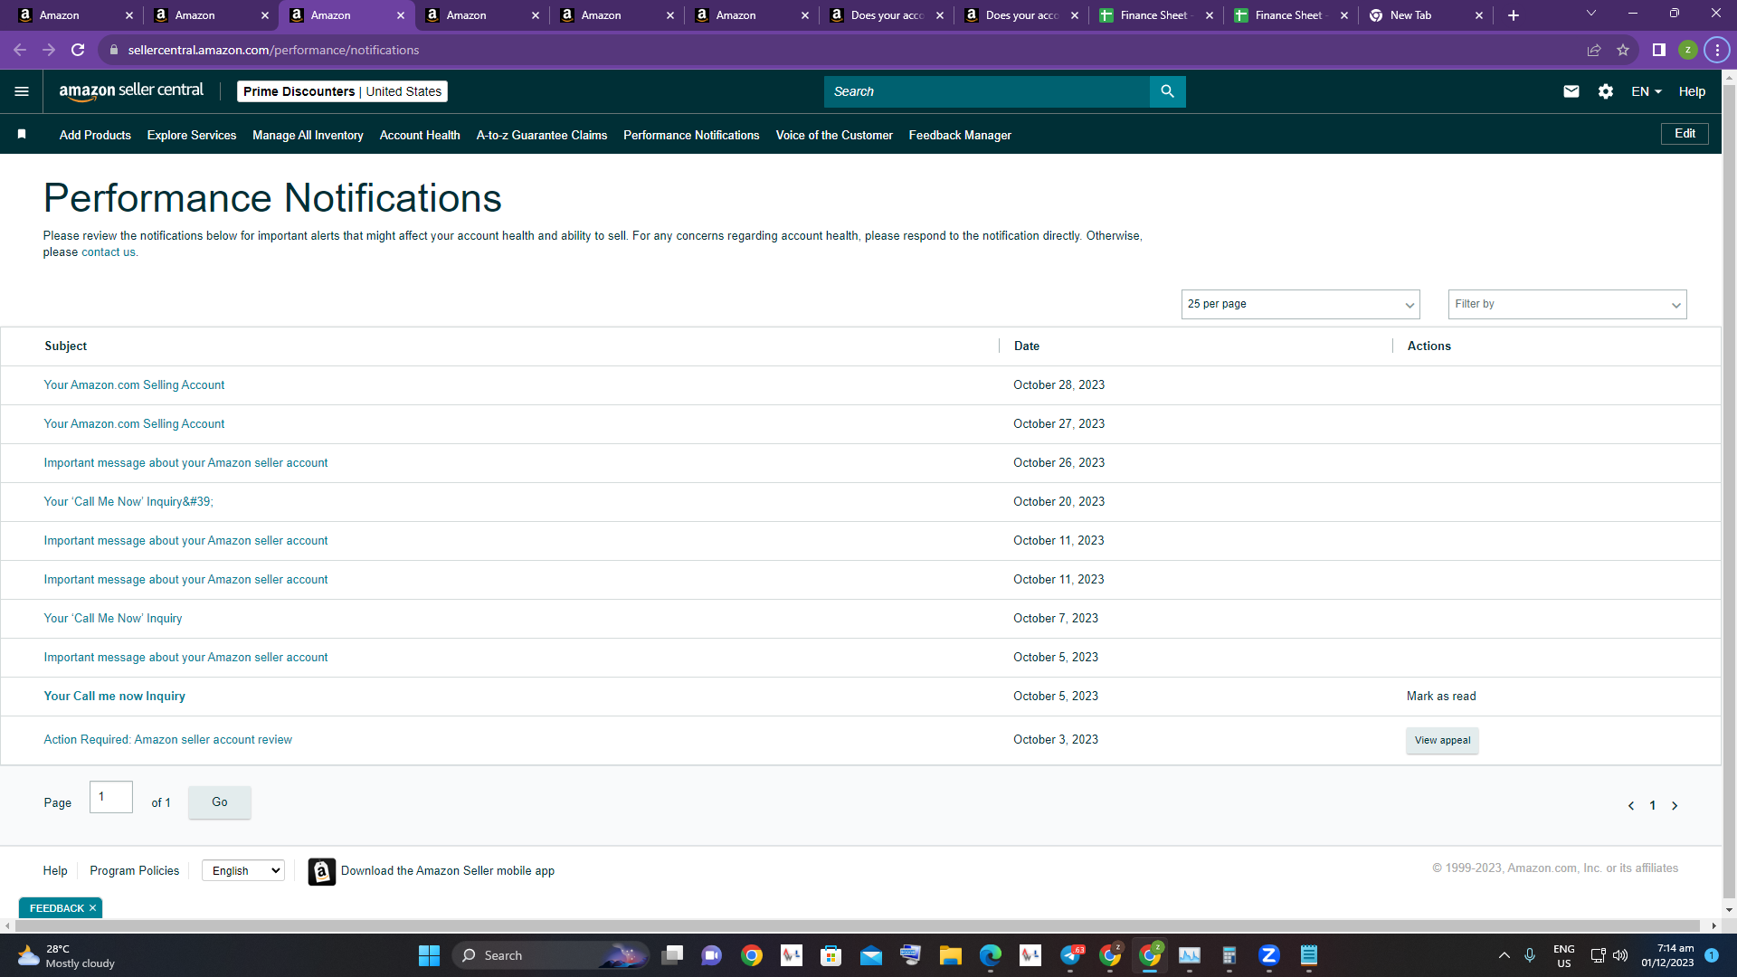Open the Seller Central hamburger menu
This screenshot has width=1737, height=977.
[x=22, y=91]
